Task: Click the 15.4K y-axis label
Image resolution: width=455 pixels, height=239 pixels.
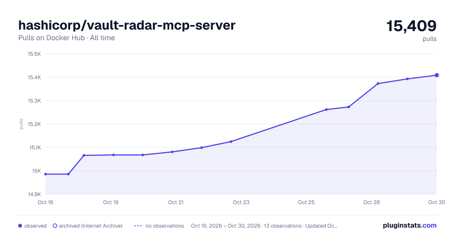Action: point(34,77)
